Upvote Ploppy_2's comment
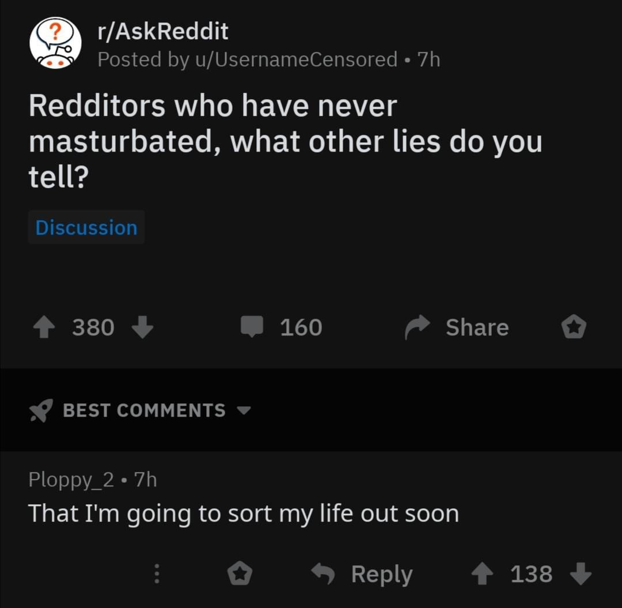Viewport: 622px width, 608px height. click(482, 574)
